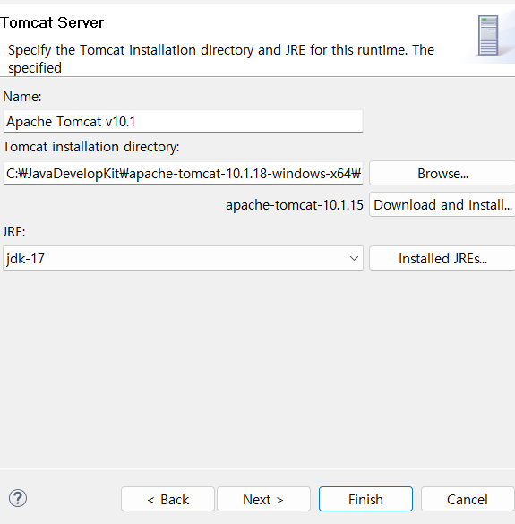Focus the Name field "Apache Tomcat v10.1"
The width and height of the screenshot is (515, 524).
[x=183, y=121]
